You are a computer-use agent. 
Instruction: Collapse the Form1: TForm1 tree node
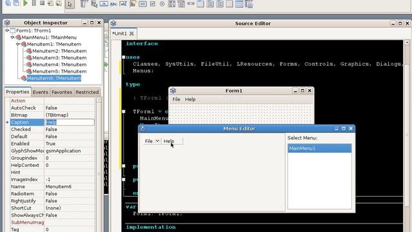pos(7,30)
